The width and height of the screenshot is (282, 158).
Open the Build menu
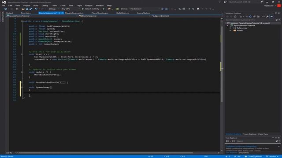36,6
